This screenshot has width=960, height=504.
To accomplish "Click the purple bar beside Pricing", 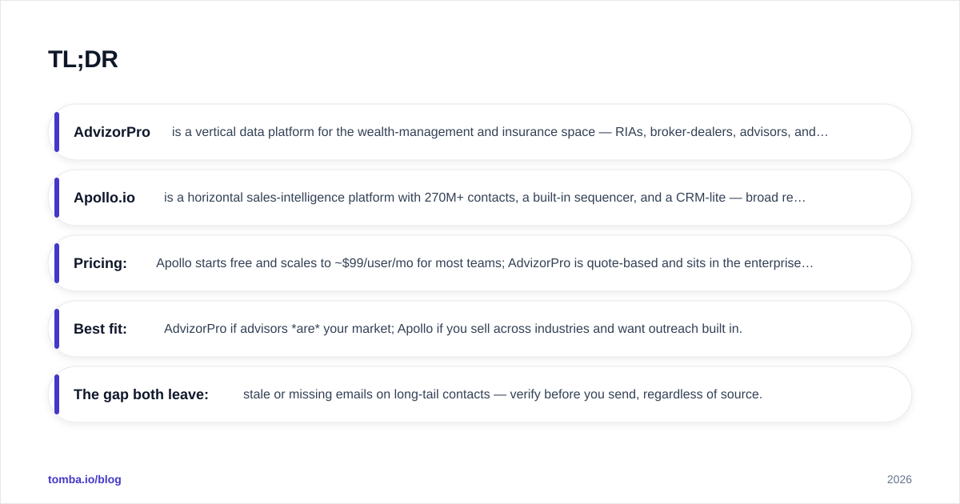I will (57, 263).
